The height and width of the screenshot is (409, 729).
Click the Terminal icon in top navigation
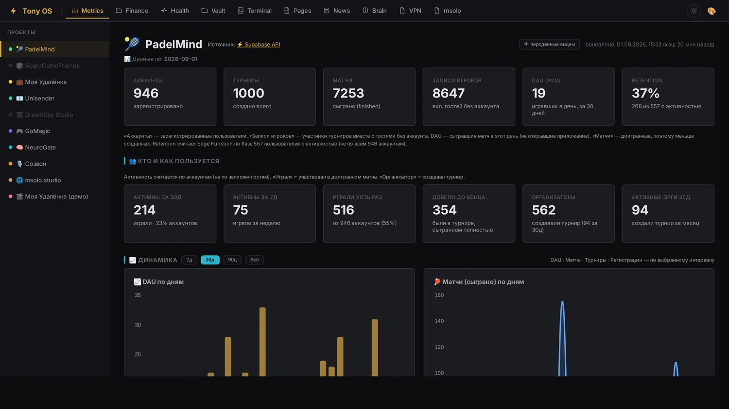point(241,11)
